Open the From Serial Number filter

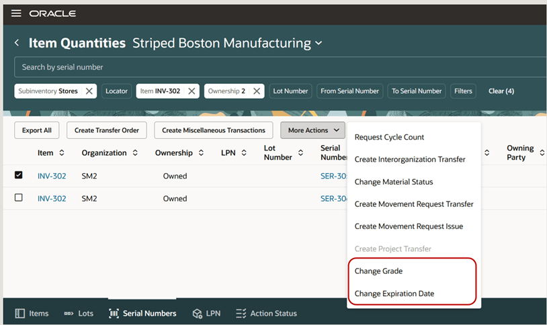click(x=349, y=91)
